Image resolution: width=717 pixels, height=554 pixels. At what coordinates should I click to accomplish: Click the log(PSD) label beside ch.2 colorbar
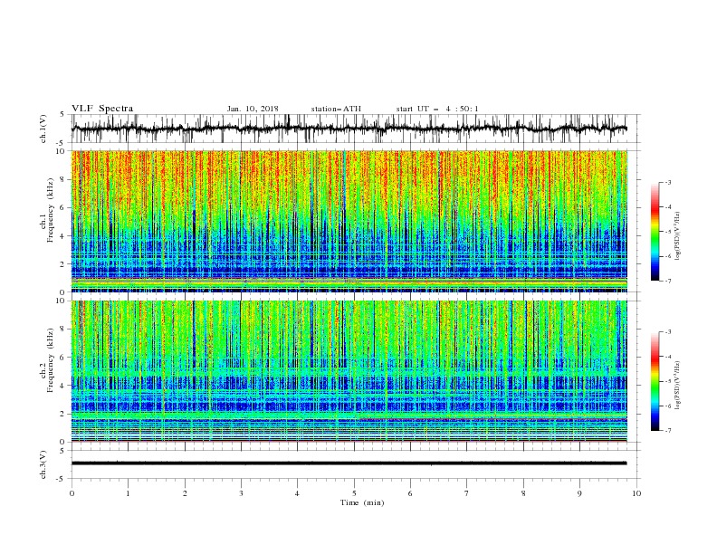point(679,386)
